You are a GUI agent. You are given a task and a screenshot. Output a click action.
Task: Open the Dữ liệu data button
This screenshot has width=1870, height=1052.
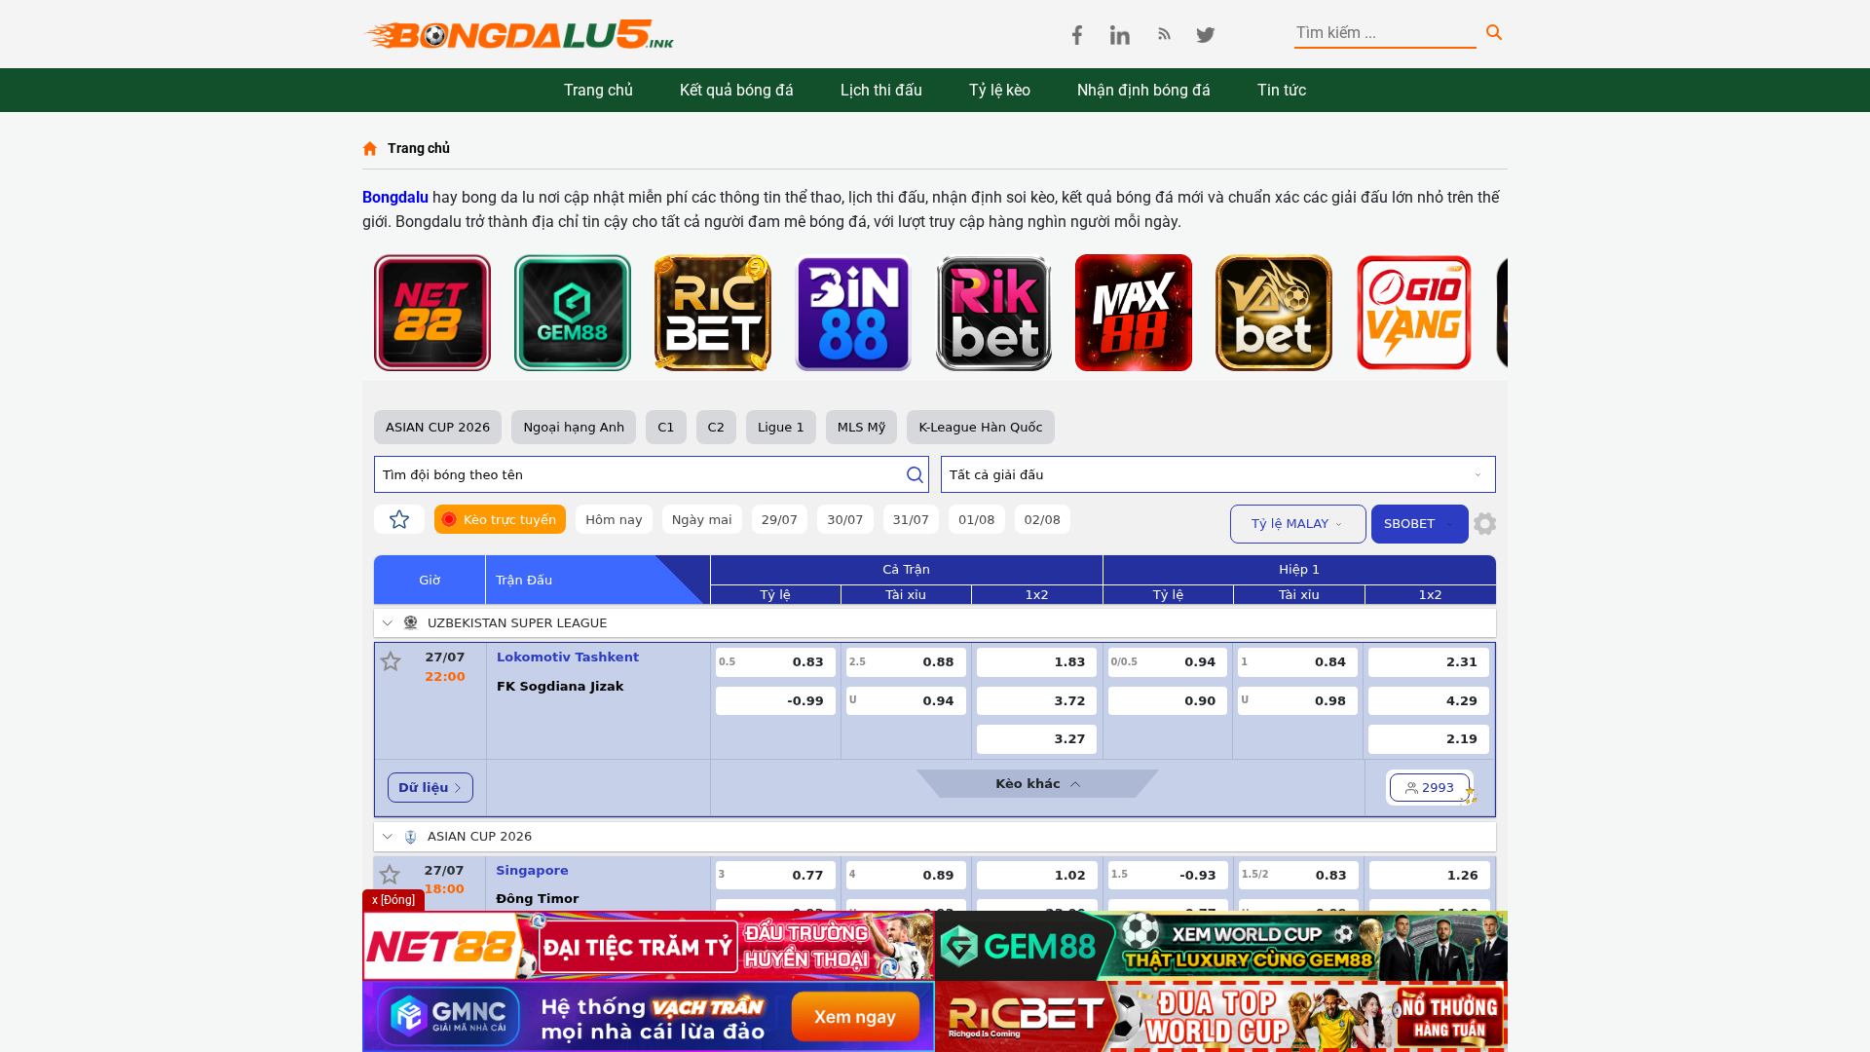430,788
